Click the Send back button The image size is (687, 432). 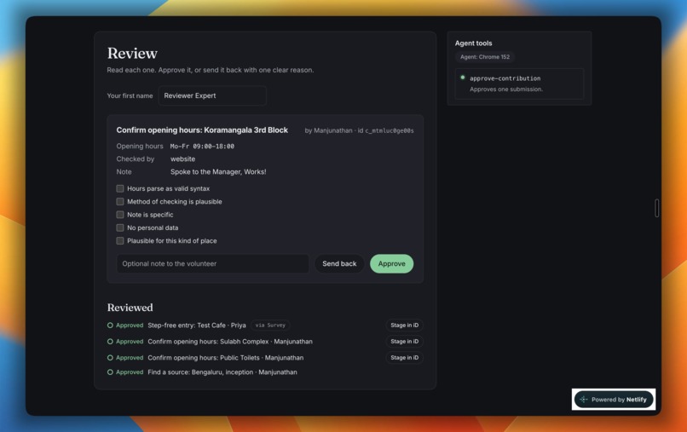coord(339,264)
